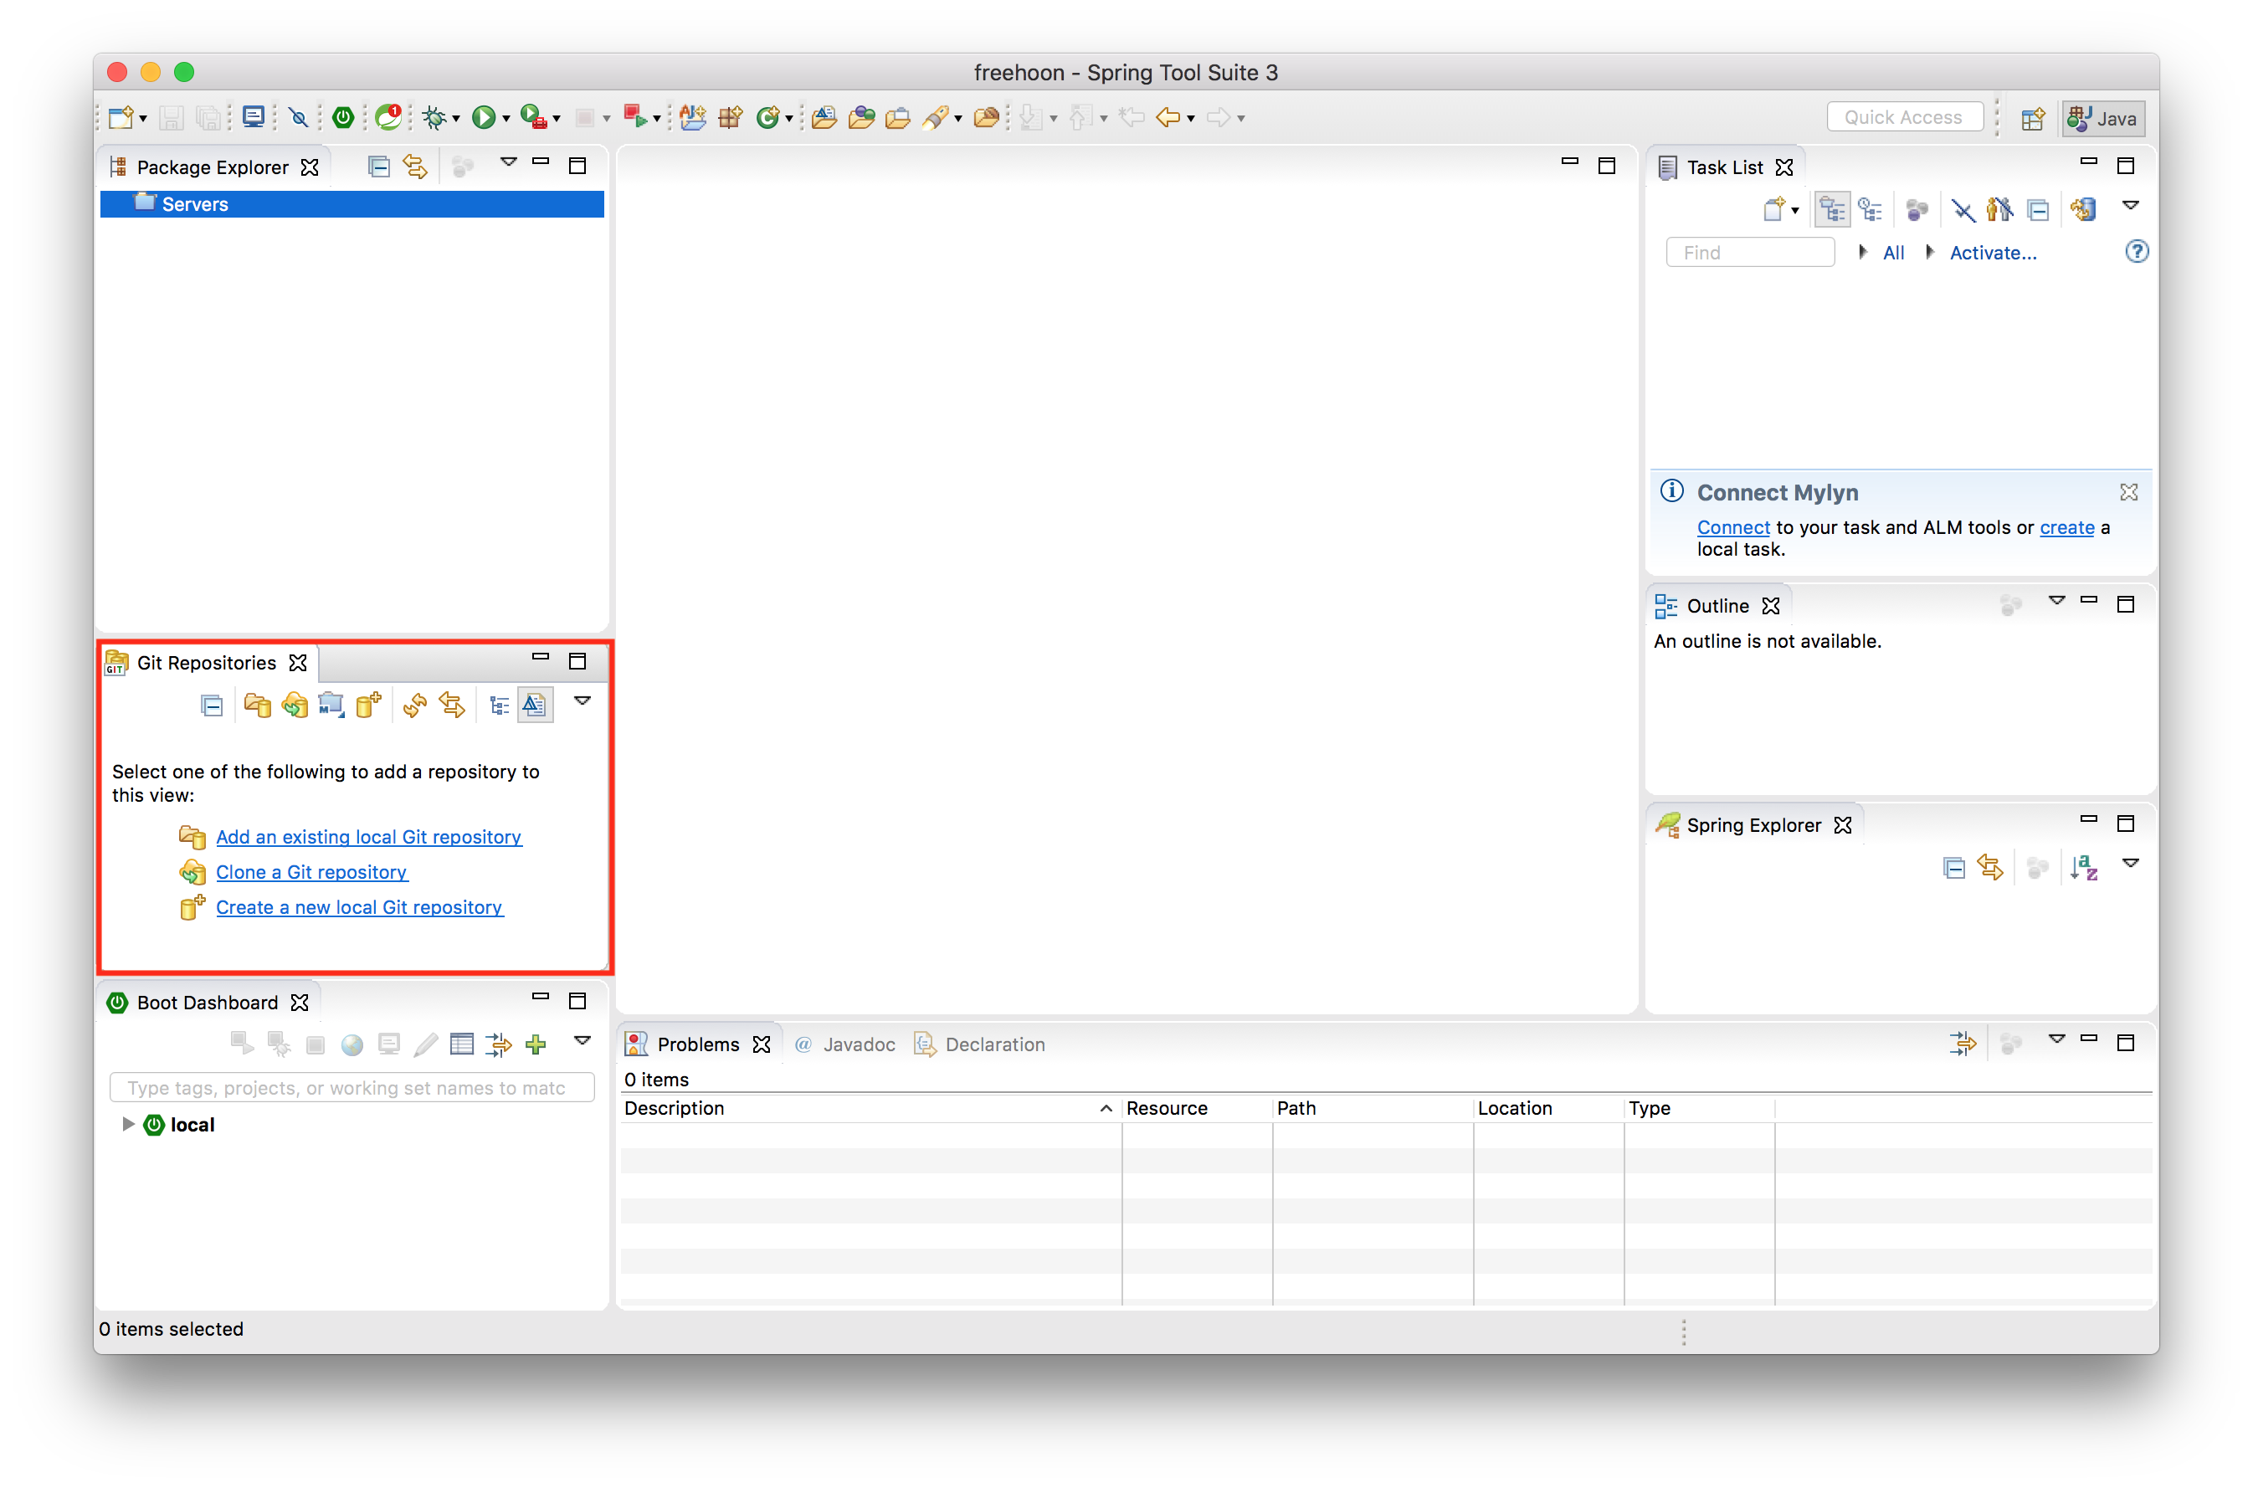Viewport: 2253px width, 1488px height.
Task: Open Boot Dashboard via green power icon
Action: [343, 118]
